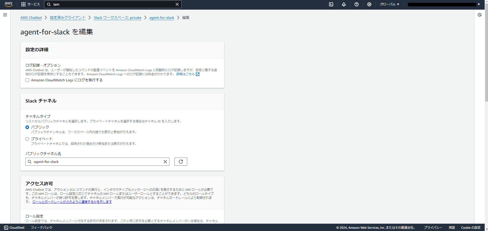The height and width of the screenshot is (231, 488).
Task: Select the パブリック channel type
Action: pos(27,127)
